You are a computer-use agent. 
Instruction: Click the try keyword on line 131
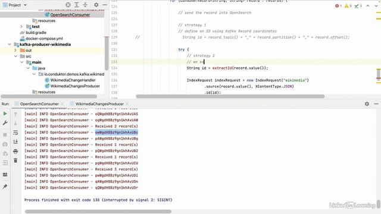click(x=181, y=49)
